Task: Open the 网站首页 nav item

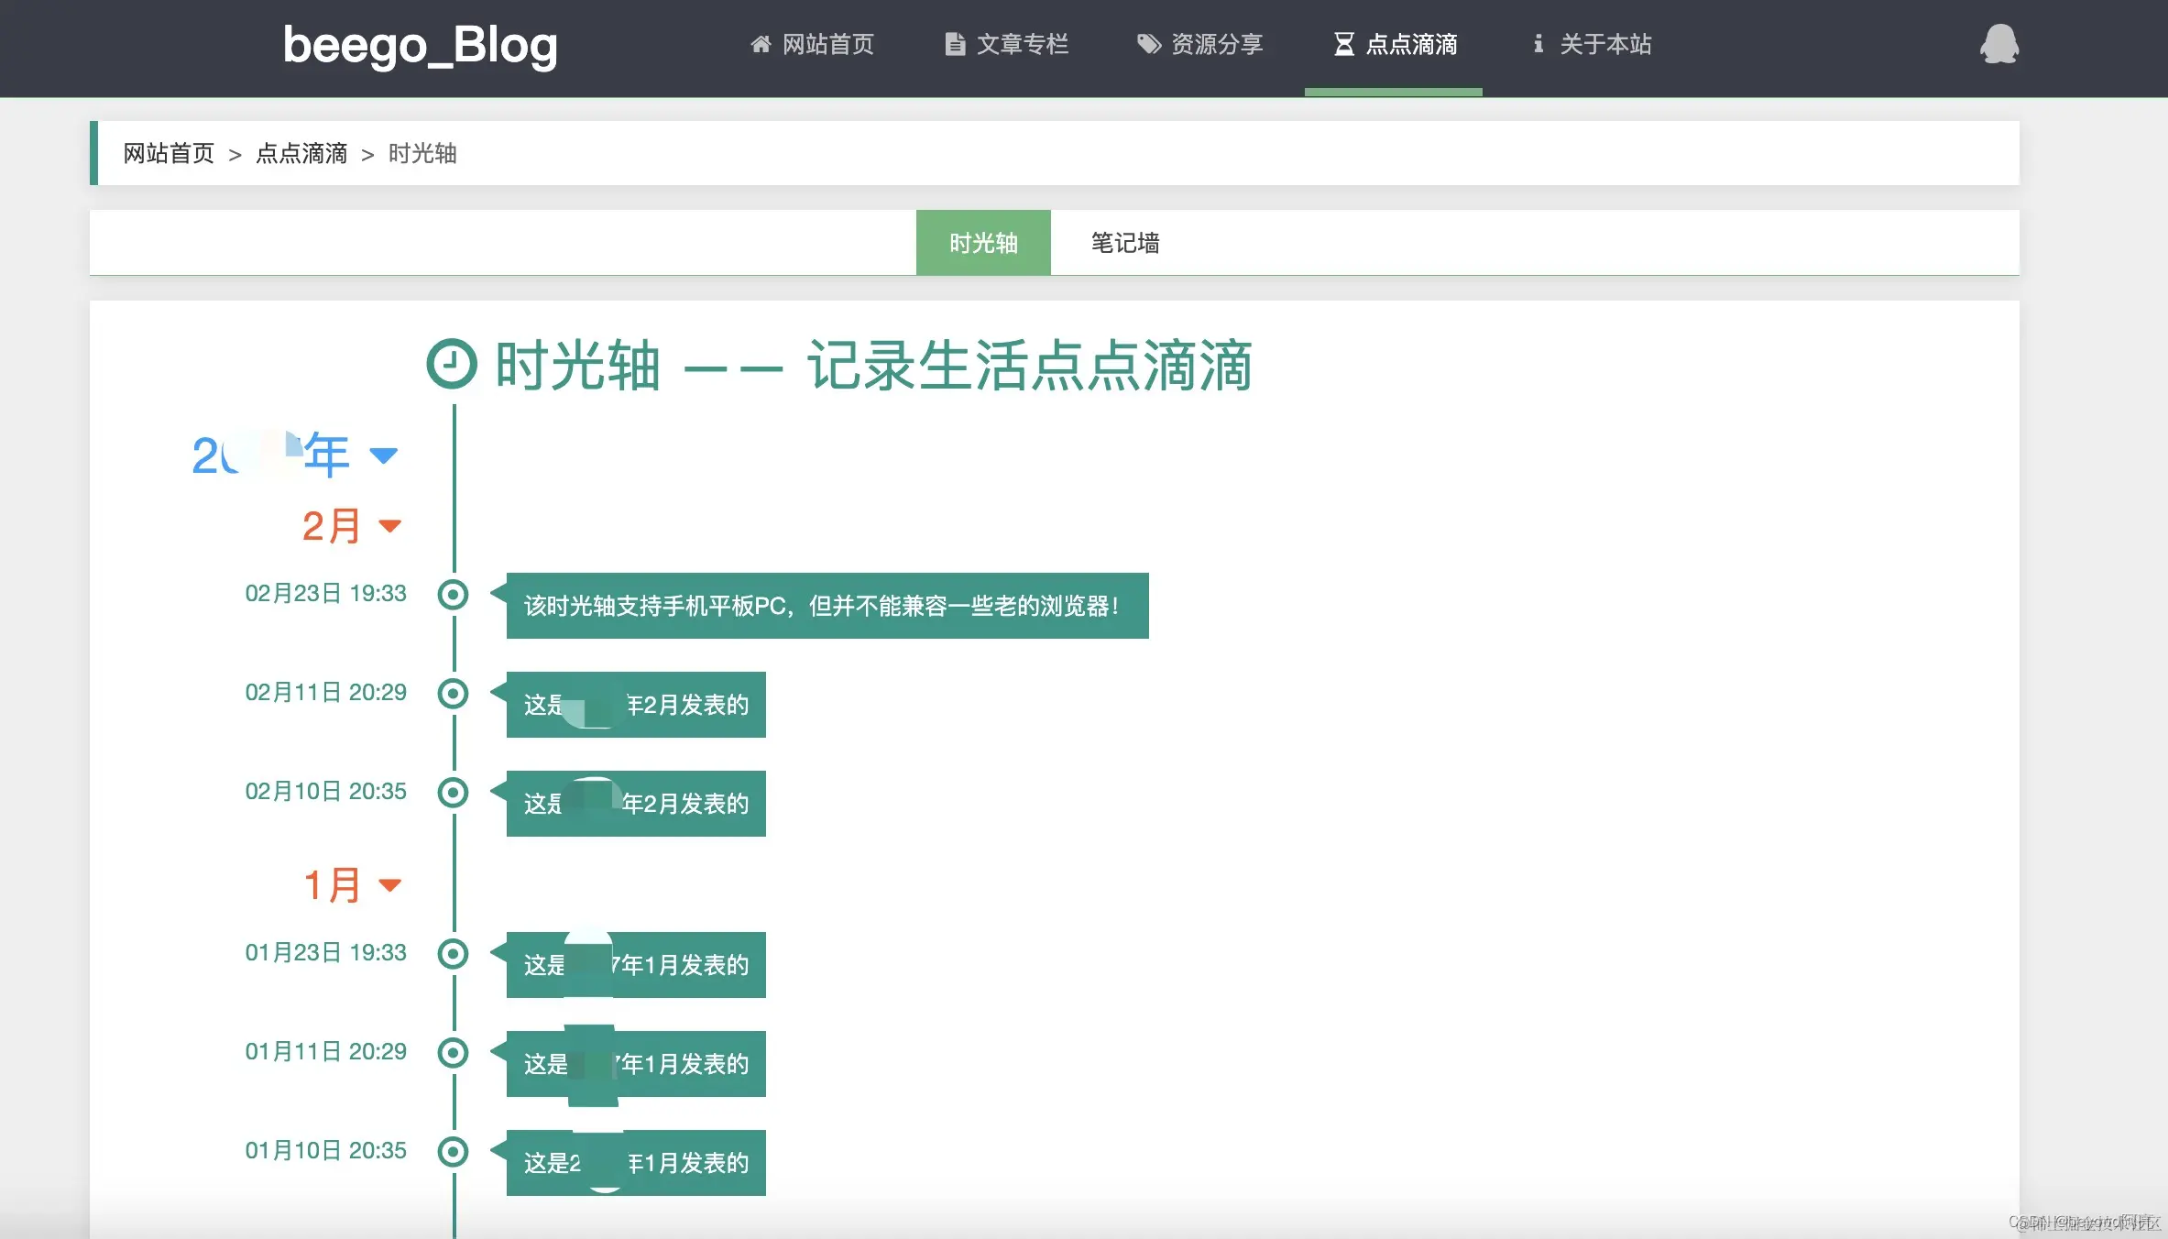Action: (812, 44)
